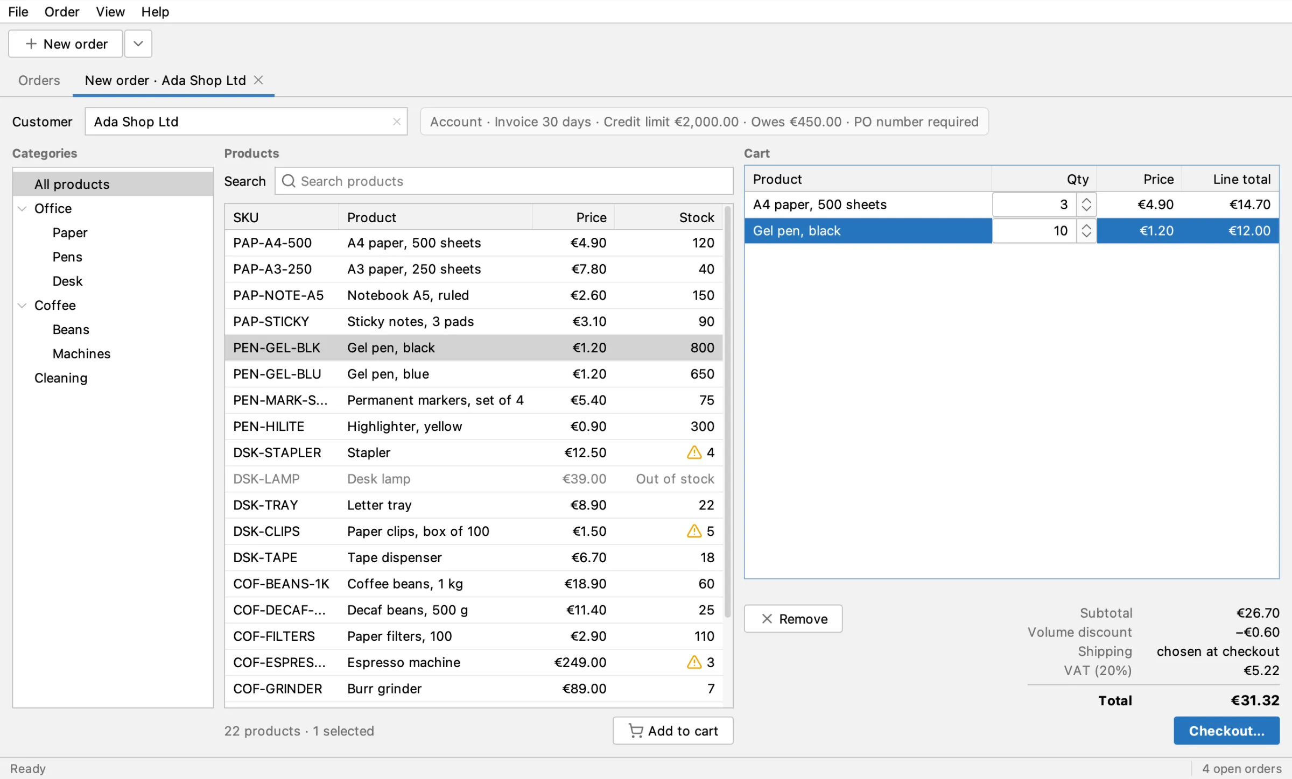This screenshot has width=1292, height=779.
Task: Focus the Search products field
Action: 504,181
